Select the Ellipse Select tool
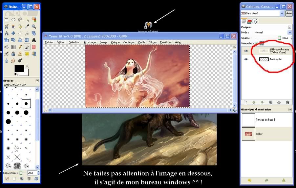The width and height of the screenshot is (296, 188). (13, 20)
